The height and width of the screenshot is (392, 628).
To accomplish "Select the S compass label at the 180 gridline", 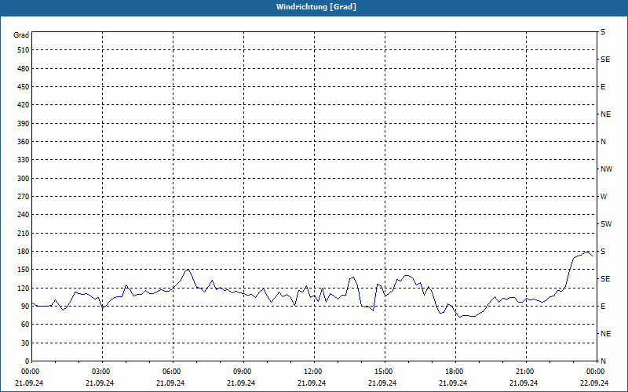I will 603,252.
